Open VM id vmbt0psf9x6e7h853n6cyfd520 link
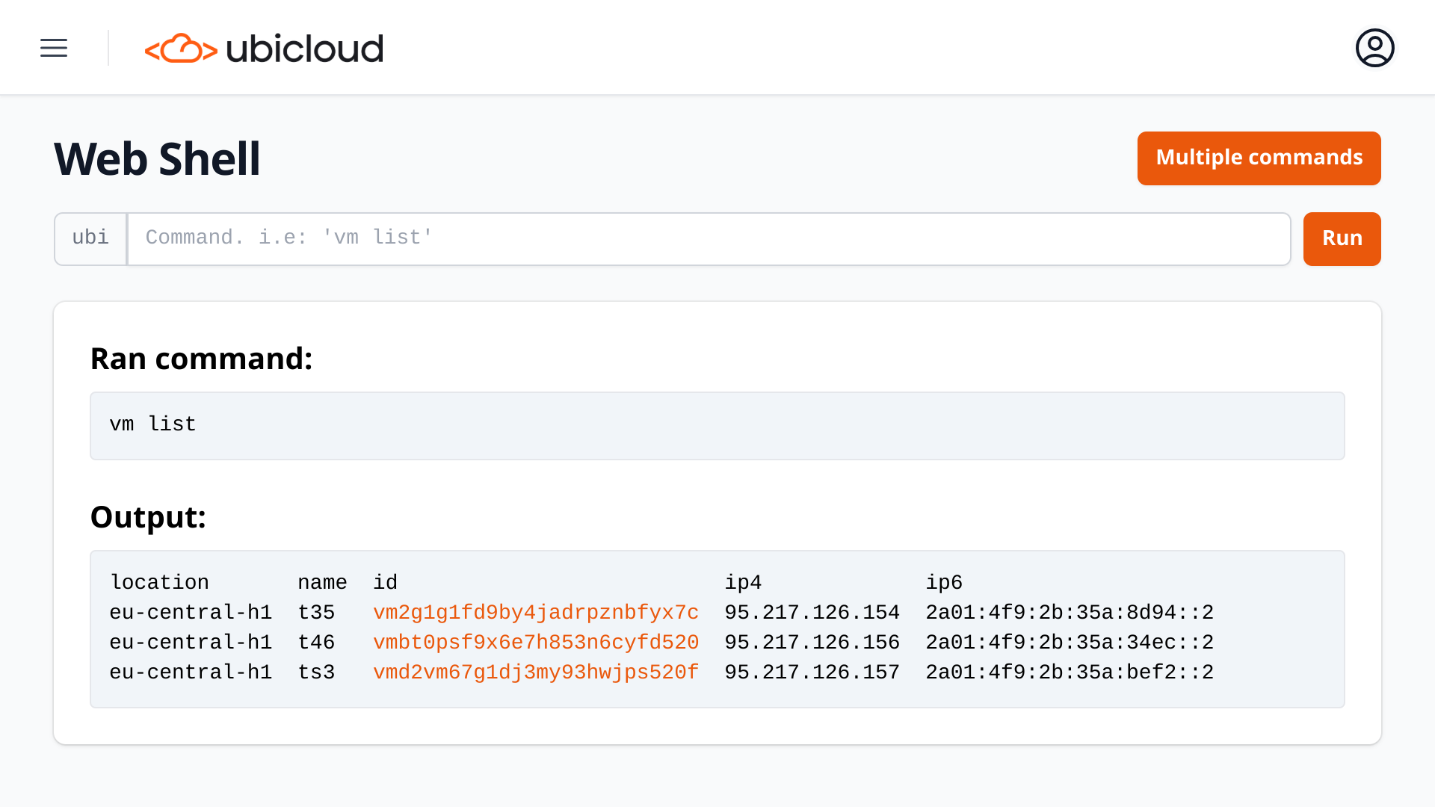 point(535,643)
